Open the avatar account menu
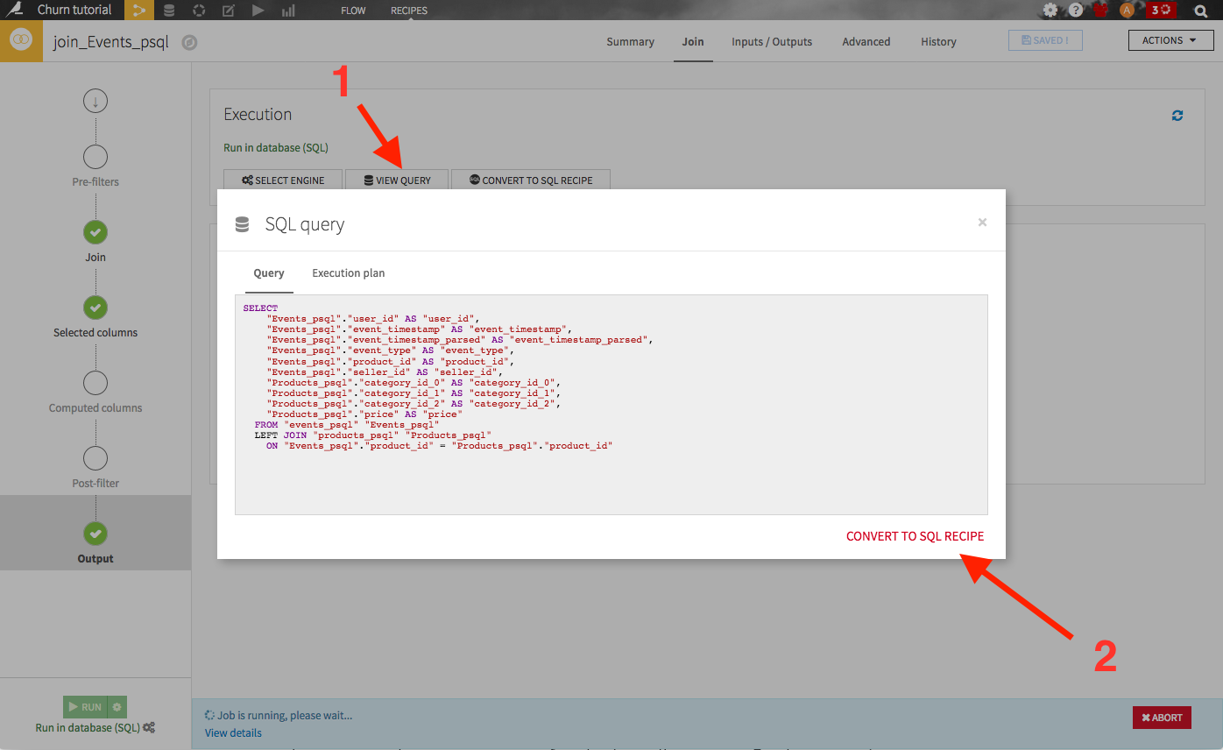The width and height of the screenshot is (1223, 750). [x=1127, y=10]
